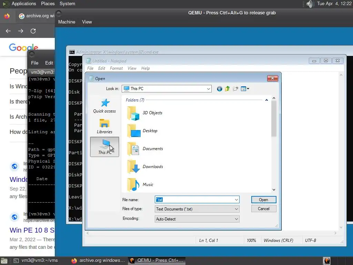The width and height of the screenshot is (353, 265).
Task: Close the Notepad window
Action: (x=337, y=61)
